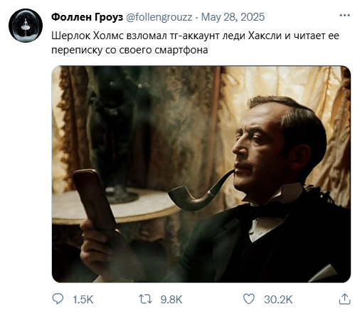Click the reply speech bubble icon
The width and height of the screenshot is (360, 314).
click(x=58, y=299)
